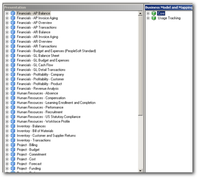Click the cube icon for Project - Budget
The image size is (198, 178).
click(x=13, y=150)
